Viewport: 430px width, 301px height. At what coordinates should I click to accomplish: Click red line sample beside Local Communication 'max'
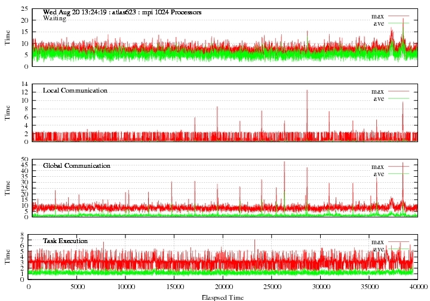coord(398,91)
